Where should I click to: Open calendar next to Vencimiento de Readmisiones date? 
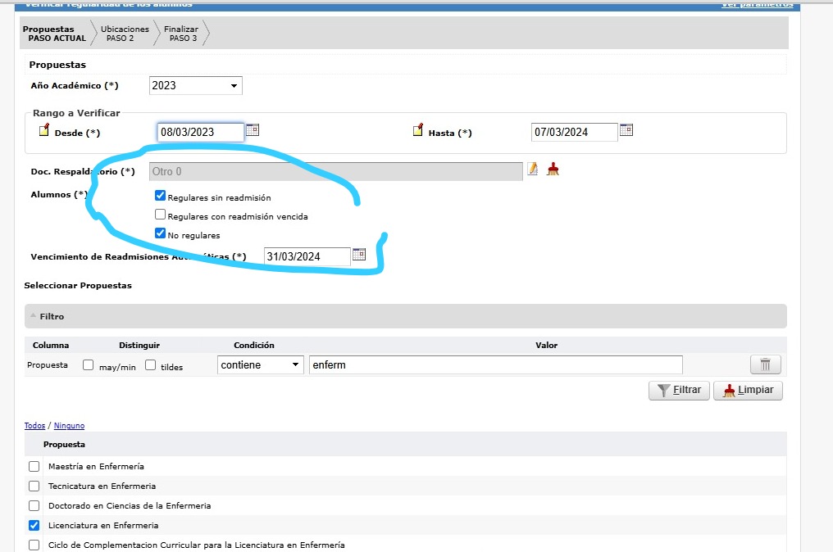[x=359, y=254]
